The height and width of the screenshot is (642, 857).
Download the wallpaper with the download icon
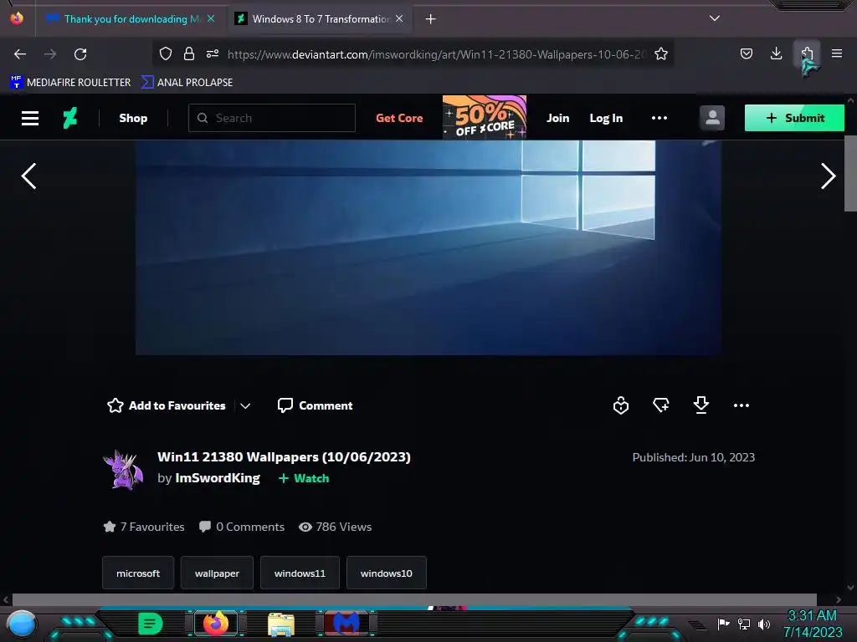(701, 405)
